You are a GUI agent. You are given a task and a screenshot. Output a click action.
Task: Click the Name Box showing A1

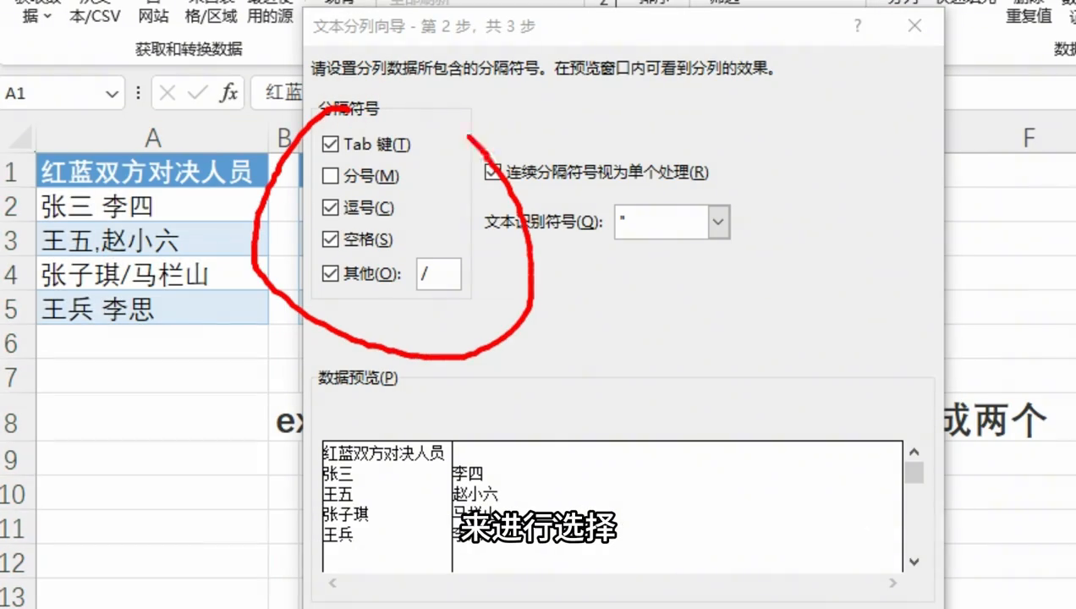(x=52, y=94)
